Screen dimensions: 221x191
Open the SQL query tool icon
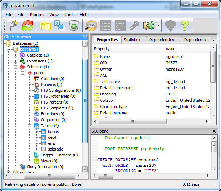91,26
